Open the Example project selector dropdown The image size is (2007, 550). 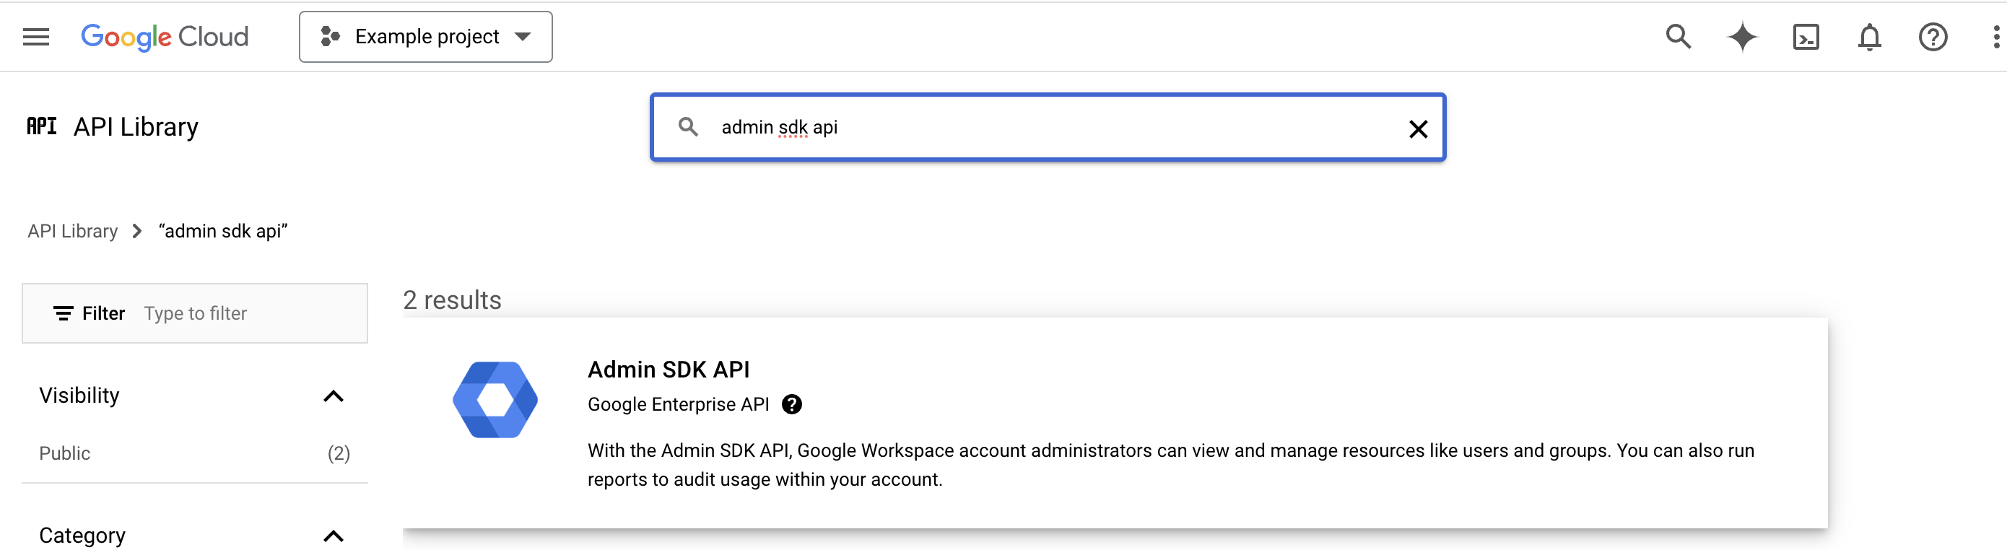(x=425, y=37)
